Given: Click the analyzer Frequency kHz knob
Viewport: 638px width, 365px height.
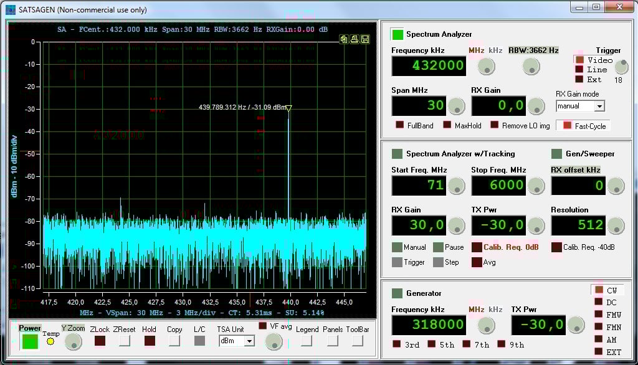Looking at the screenshot, I should (486, 66).
